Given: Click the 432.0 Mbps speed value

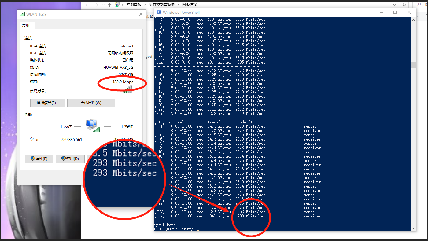Looking at the screenshot, I should tap(123, 82).
